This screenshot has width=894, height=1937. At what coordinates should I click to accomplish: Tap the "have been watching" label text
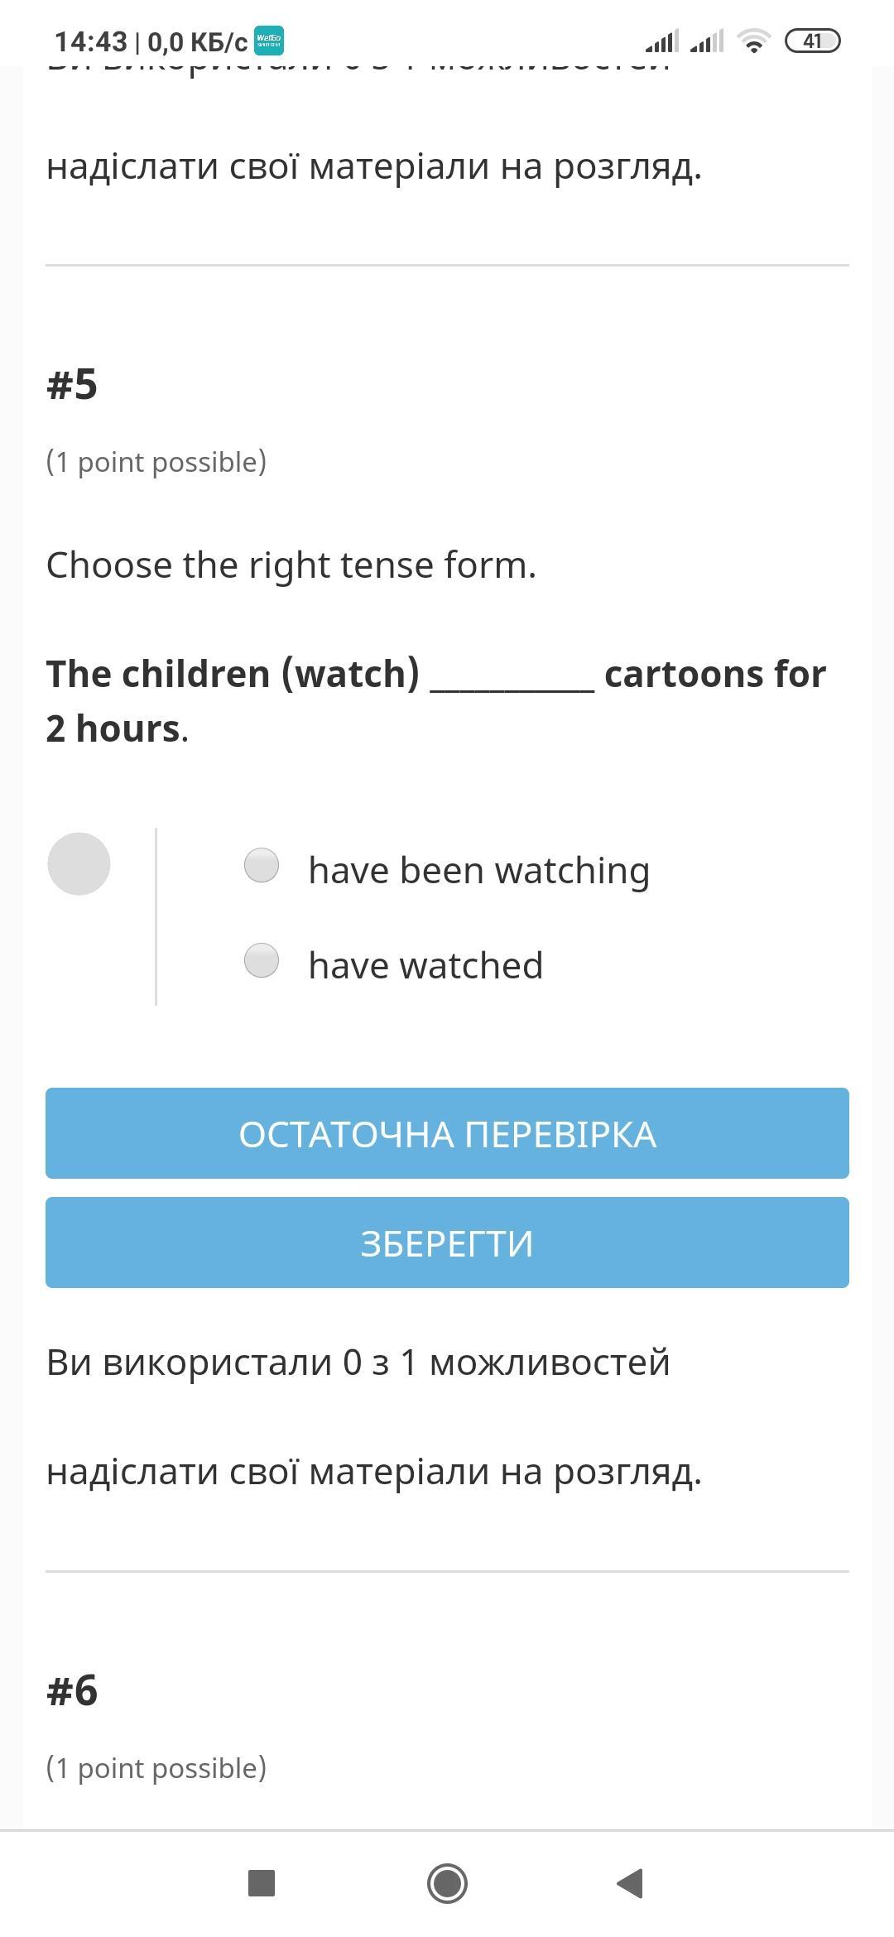[479, 870]
